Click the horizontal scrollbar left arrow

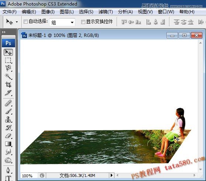point(117,175)
